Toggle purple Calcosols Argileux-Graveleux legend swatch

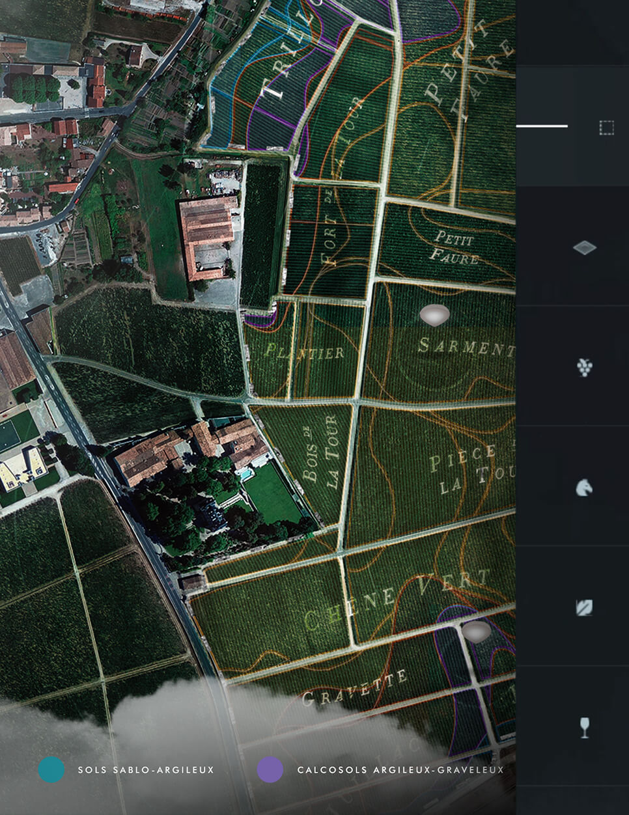[x=270, y=769]
